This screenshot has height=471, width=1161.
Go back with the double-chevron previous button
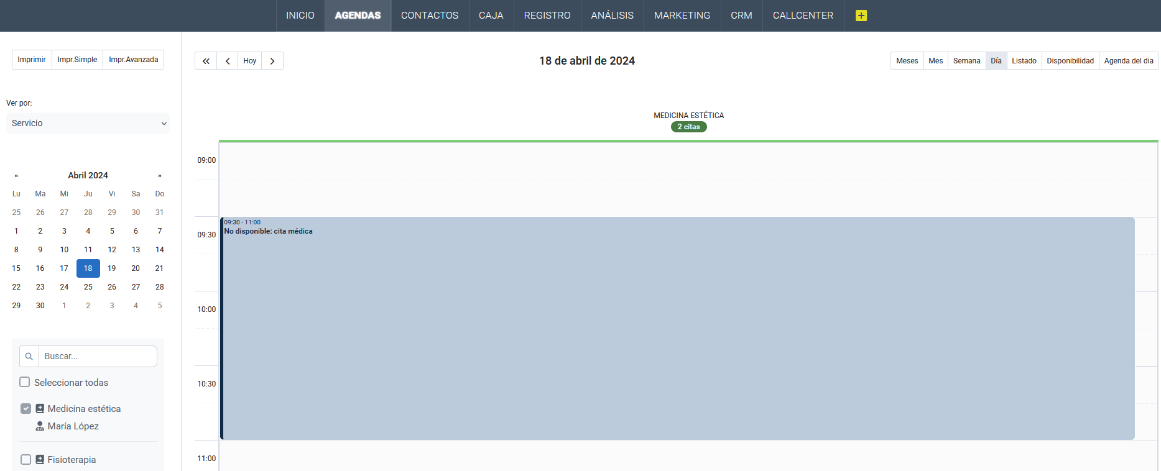206,61
